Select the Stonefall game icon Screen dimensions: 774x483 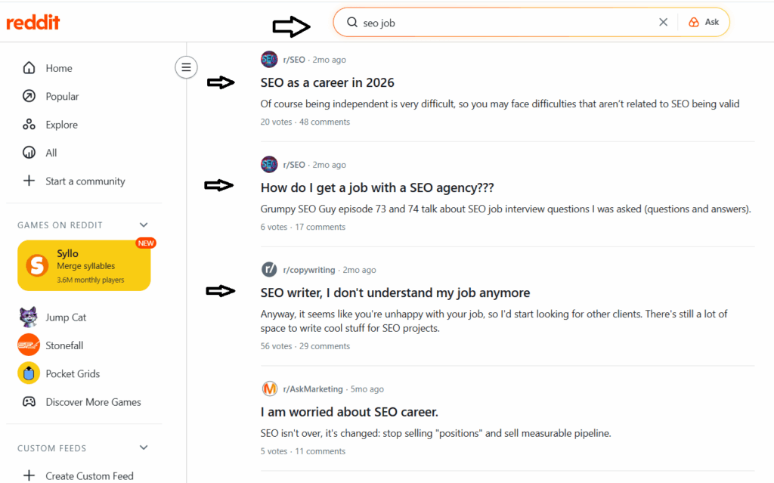pyautogui.click(x=28, y=345)
